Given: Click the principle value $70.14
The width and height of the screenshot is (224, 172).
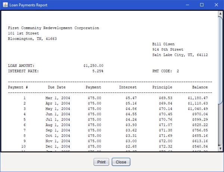Looking at the screenshot, I should [165, 109].
